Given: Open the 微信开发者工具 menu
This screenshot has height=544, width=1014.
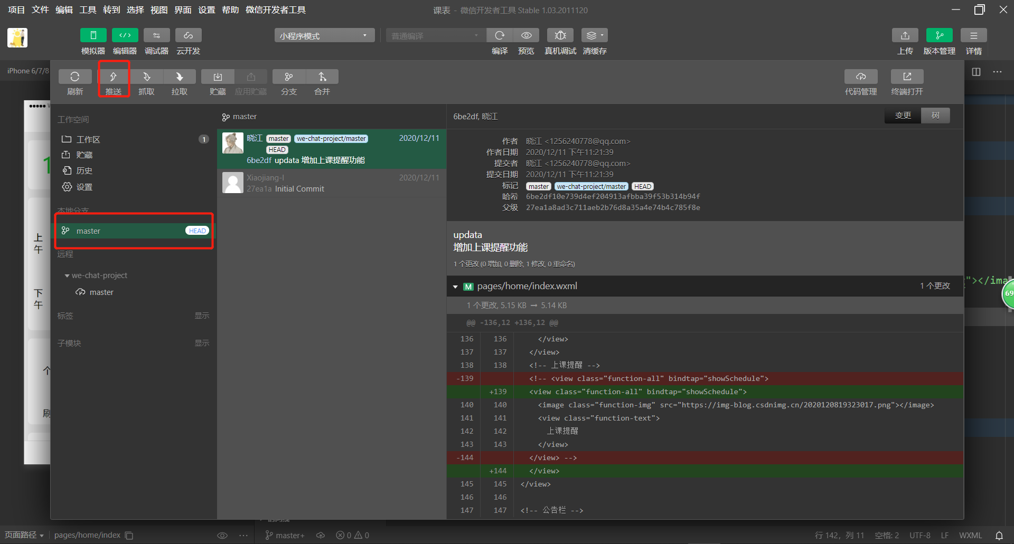Looking at the screenshot, I should click(276, 10).
